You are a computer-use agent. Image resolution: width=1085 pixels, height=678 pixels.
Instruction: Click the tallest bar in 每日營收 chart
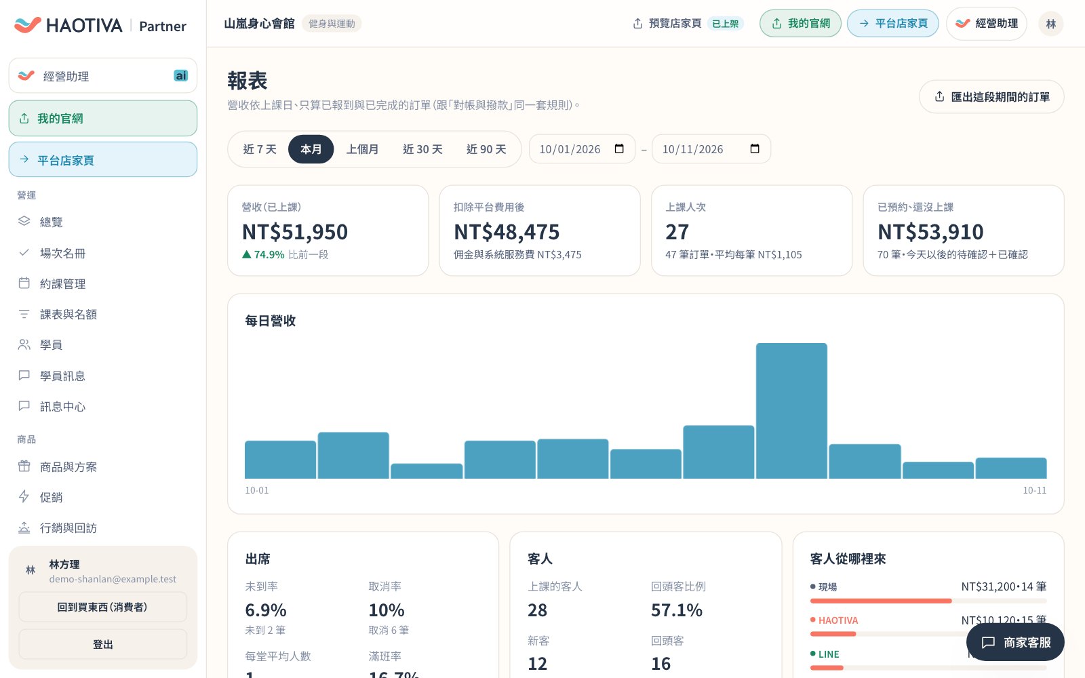[791, 411]
